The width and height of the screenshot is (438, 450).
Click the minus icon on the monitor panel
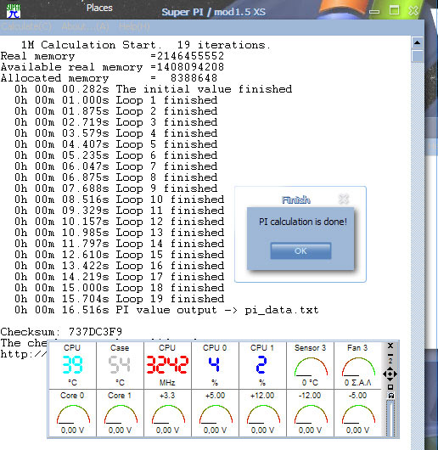[390, 355]
